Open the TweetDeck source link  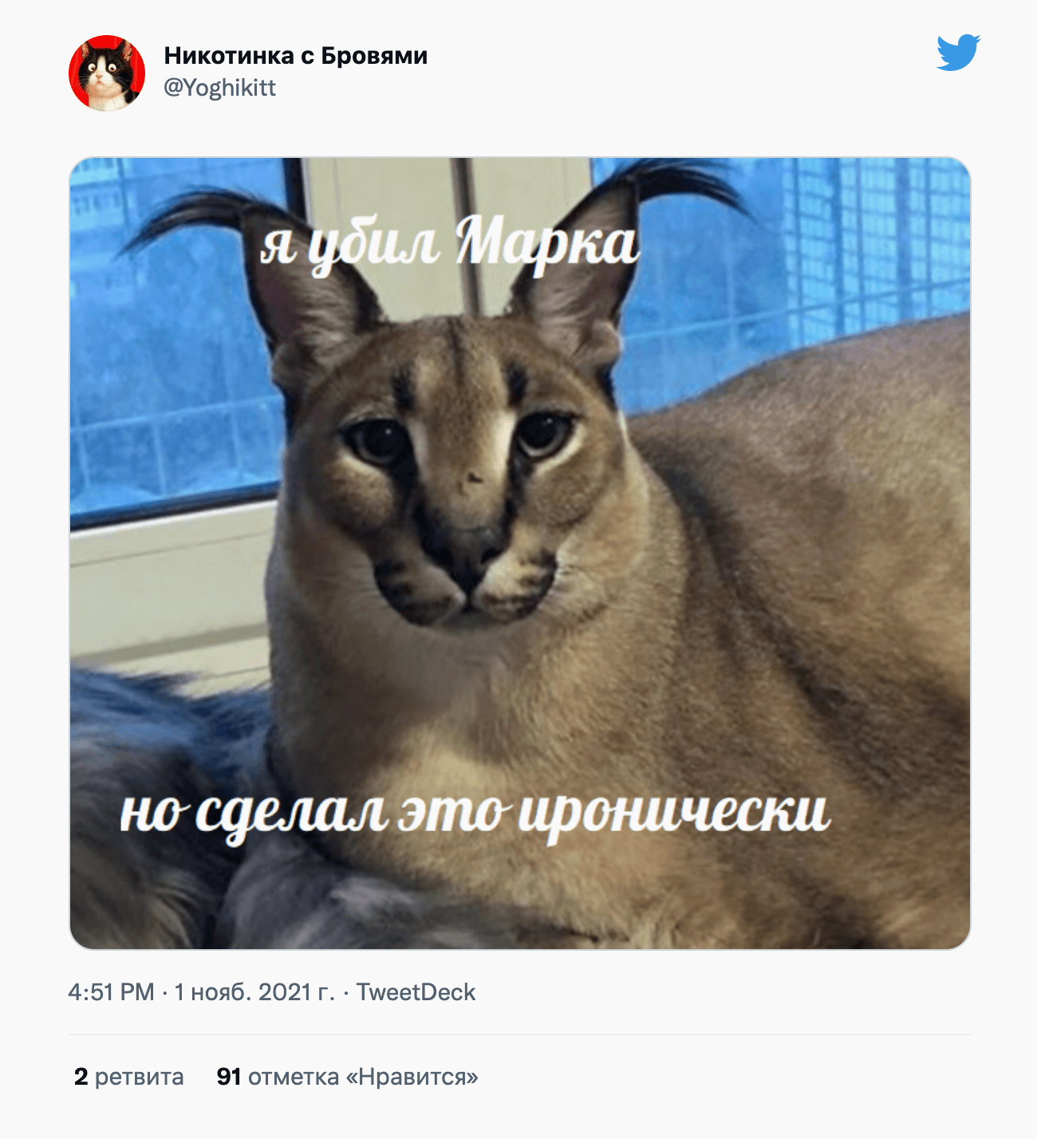(416, 992)
